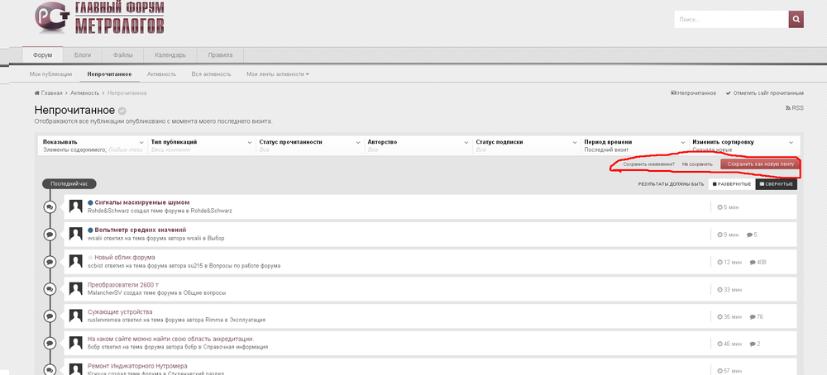Switch to the Календарь tab
This screenshot has height=375, width=827.
click(x=170, y=55)
